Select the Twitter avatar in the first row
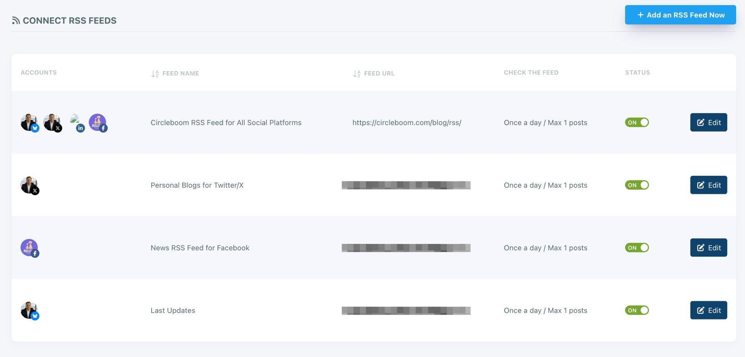Viewport: 745px width, 357px height. pyautogui.click(x=29, y=122)
